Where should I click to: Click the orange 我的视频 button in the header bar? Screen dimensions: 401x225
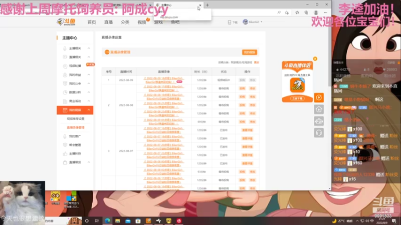249,52
